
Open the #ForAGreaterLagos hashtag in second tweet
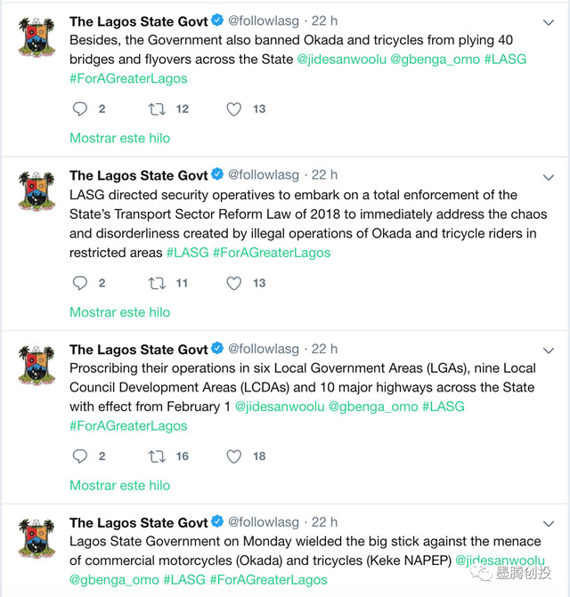pyautogui.click(x=272, y=253)
